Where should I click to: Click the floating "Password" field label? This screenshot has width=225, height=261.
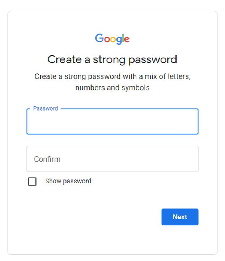pyautogui.click(x=45, y=108)
